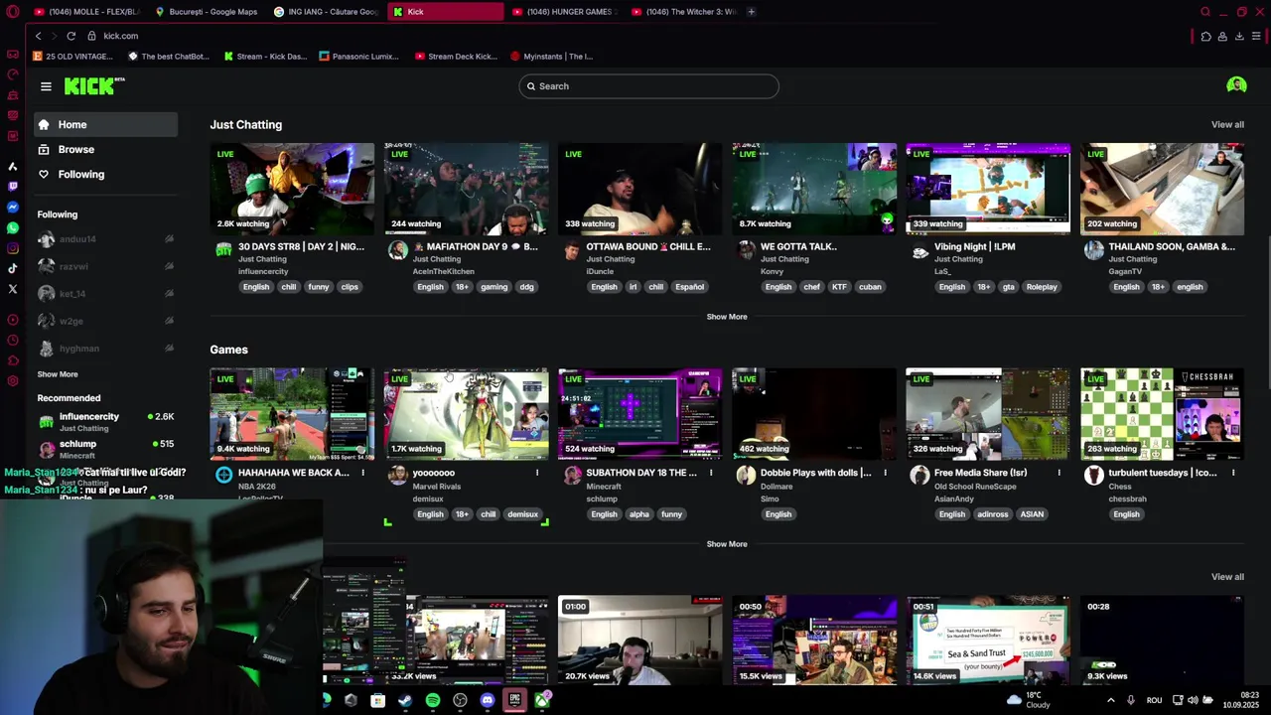The height and width of the screenshot is (715, 1271).
Task: Open The best ChatBot bookmark
Action: pos(170,57)
